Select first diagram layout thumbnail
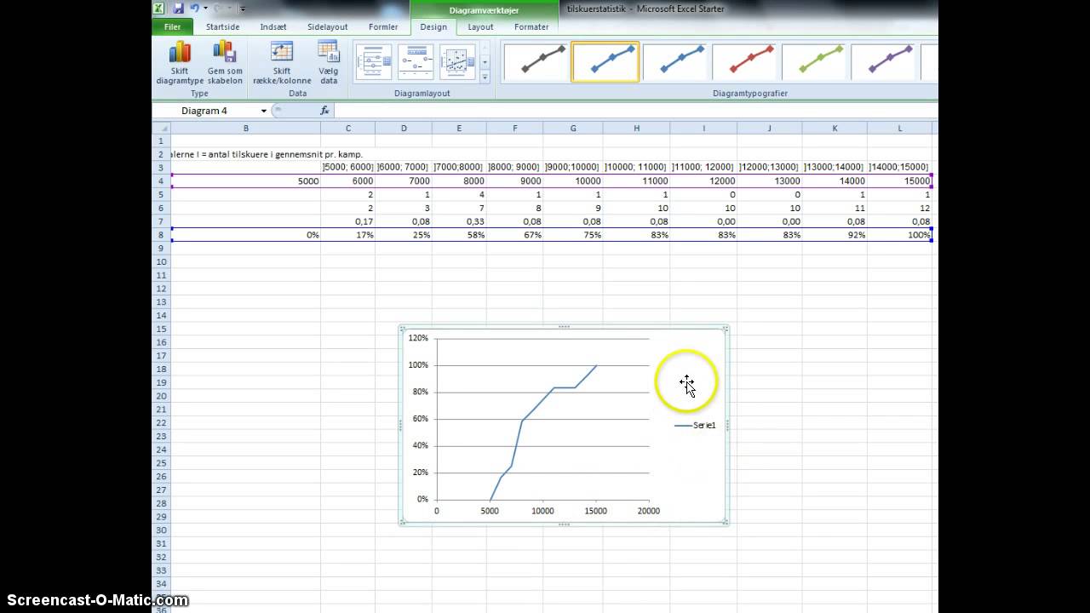 (373, 62)
